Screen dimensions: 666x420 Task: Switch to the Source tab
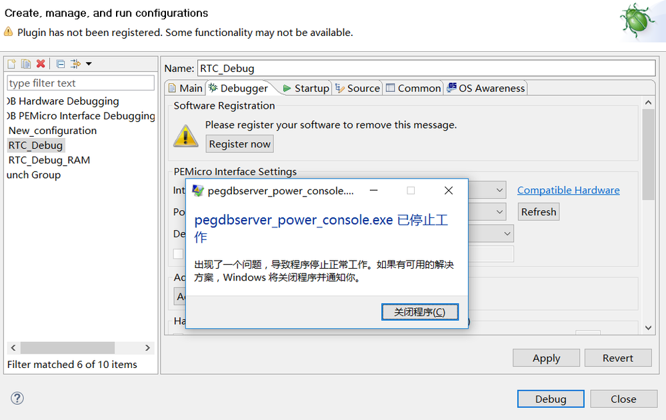click(x=357, y=88)
